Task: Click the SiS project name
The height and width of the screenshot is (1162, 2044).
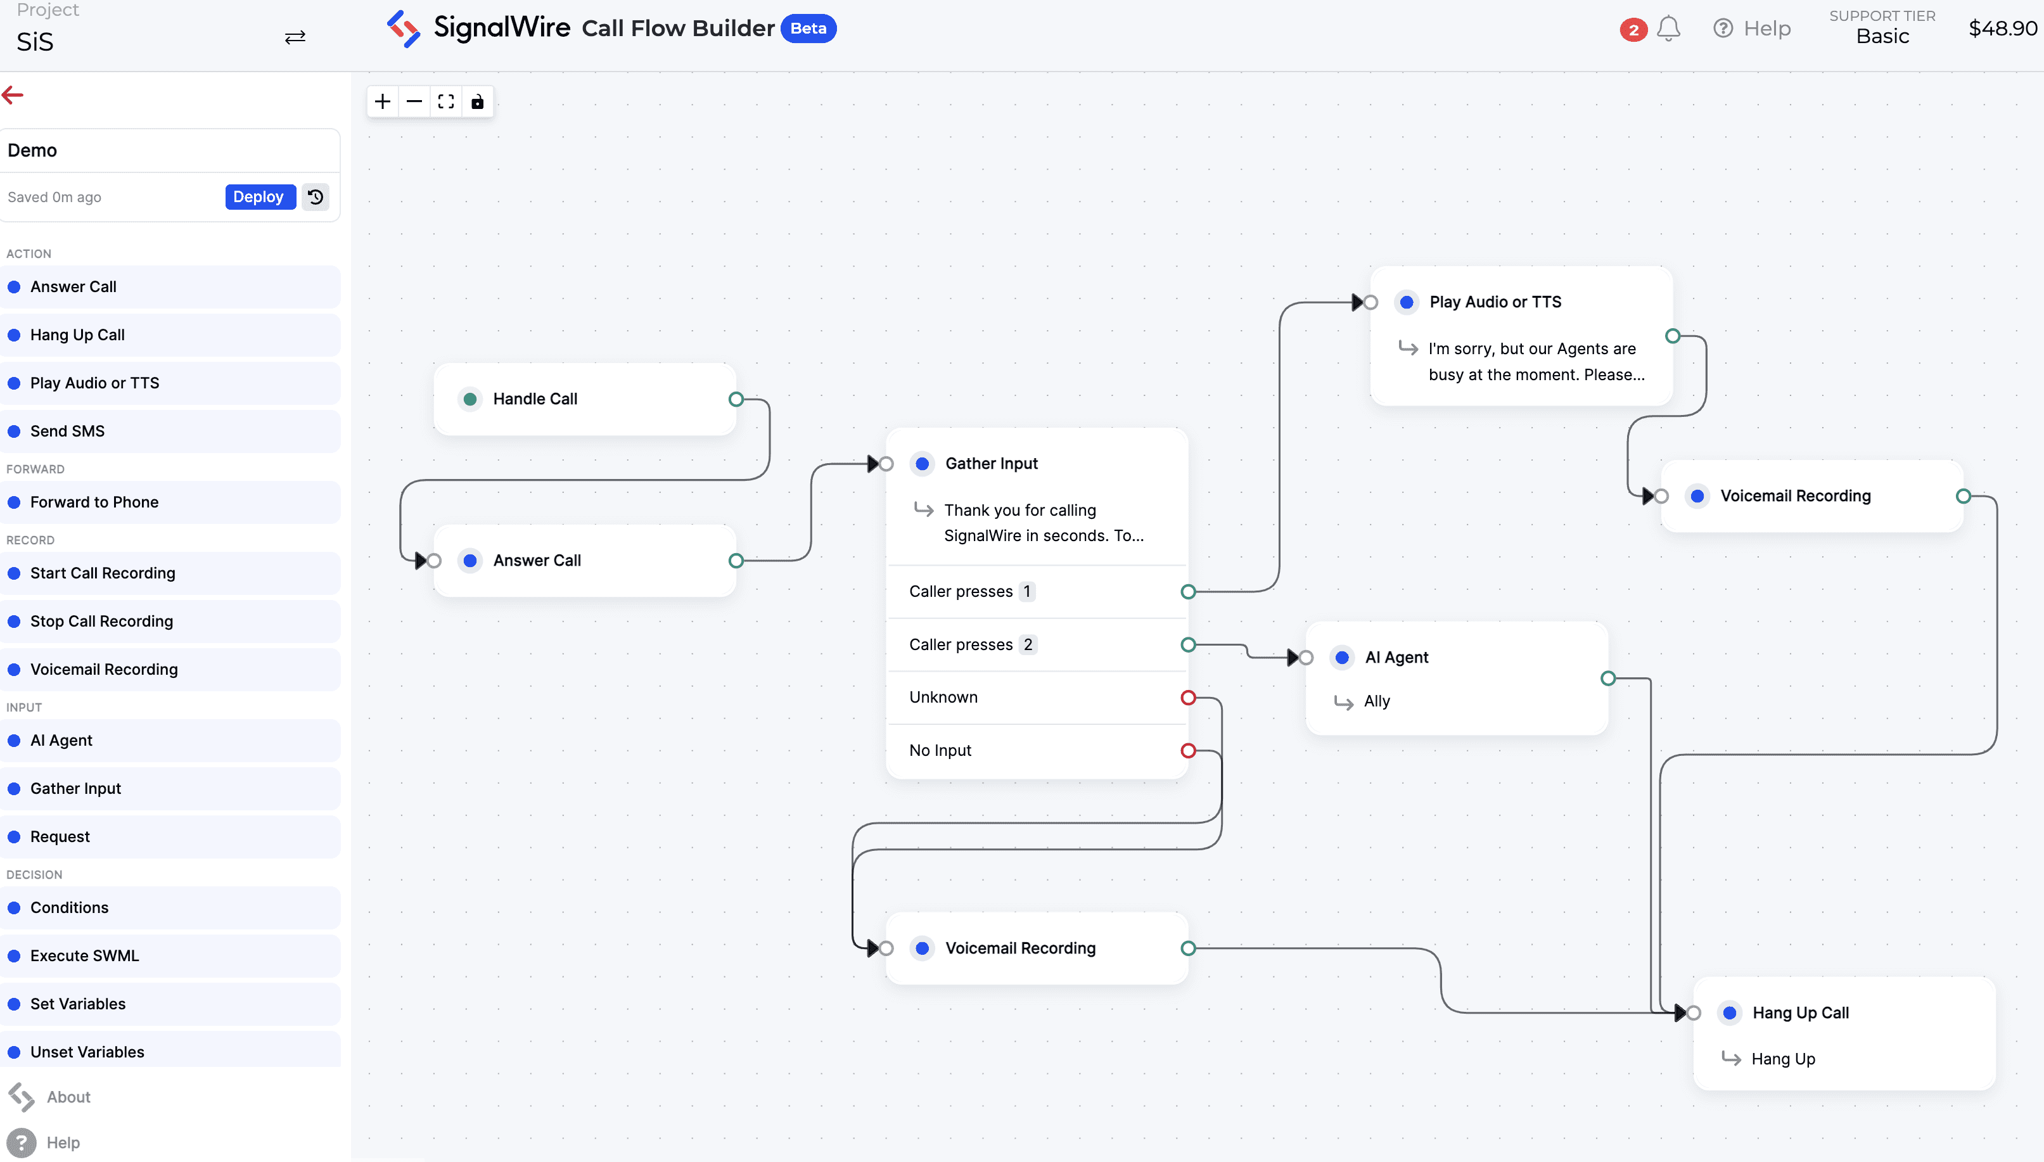Action: pyautogui.click(x=35, y=42)
